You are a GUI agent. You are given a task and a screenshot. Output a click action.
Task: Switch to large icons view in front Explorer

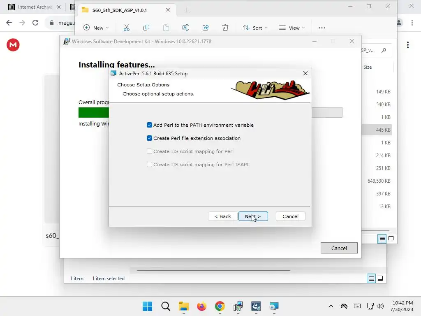tap(391, 239)
